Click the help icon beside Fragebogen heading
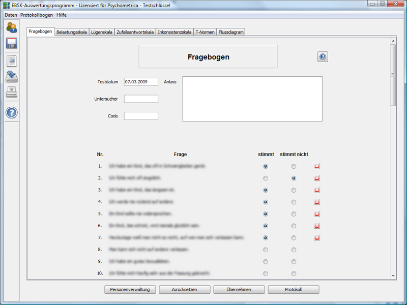The width and height of the screenshot is (407, 305). (323, 57)
